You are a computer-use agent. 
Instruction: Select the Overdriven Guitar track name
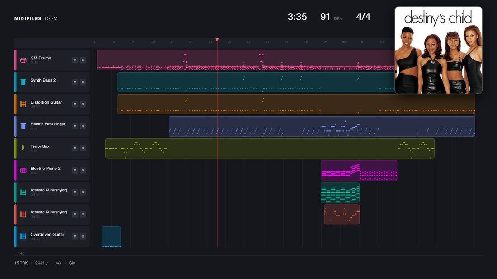(x=47, y=234)
